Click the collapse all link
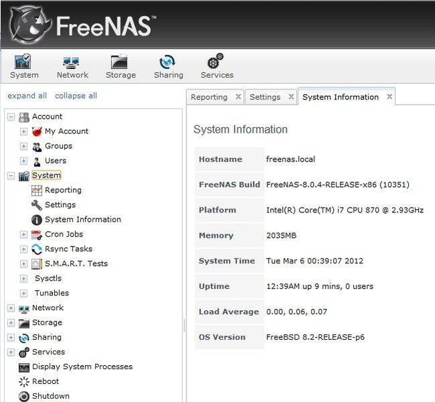 [x=76, y=96]
